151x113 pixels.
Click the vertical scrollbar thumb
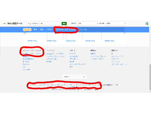(x=150, y=77)
